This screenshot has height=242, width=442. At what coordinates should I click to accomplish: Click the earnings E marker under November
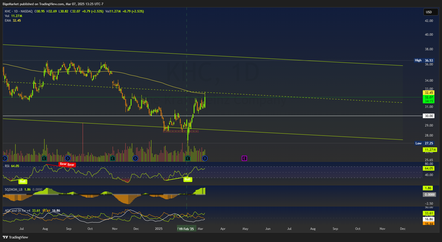pos(113,158)
